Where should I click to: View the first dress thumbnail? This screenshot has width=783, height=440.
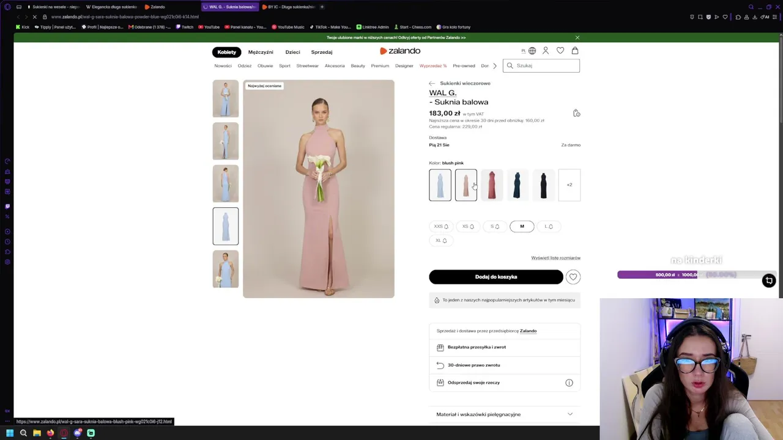pos(226,98)
